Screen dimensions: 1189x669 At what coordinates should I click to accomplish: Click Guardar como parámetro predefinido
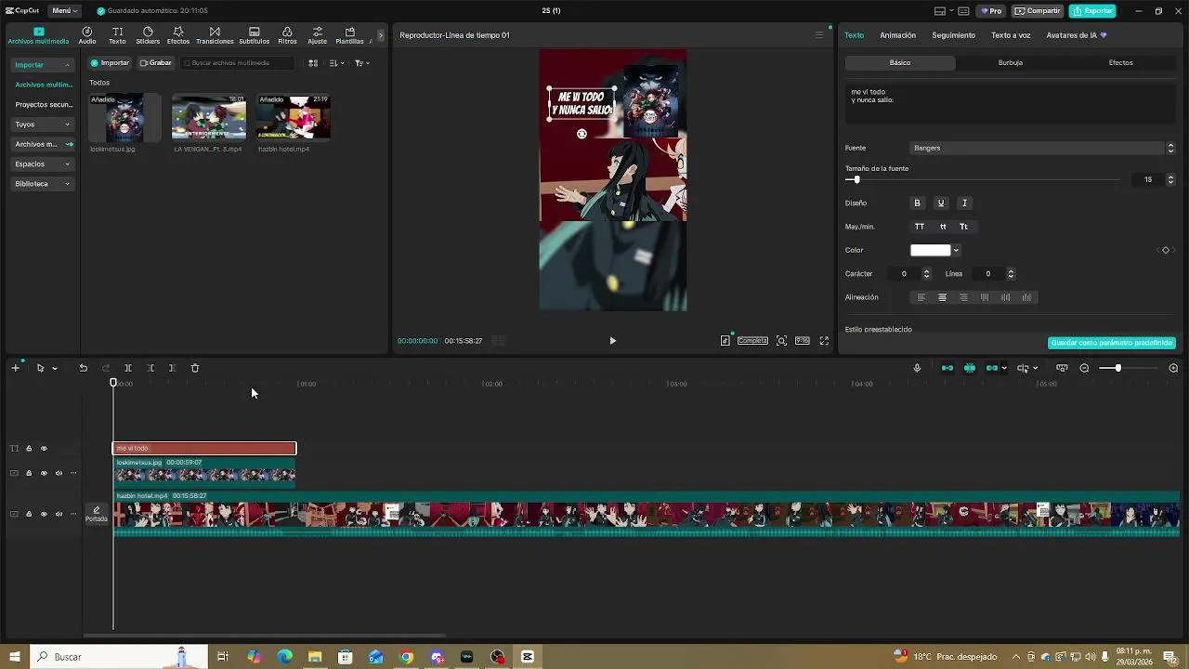pyautogui.click(x=1111, y=343)
